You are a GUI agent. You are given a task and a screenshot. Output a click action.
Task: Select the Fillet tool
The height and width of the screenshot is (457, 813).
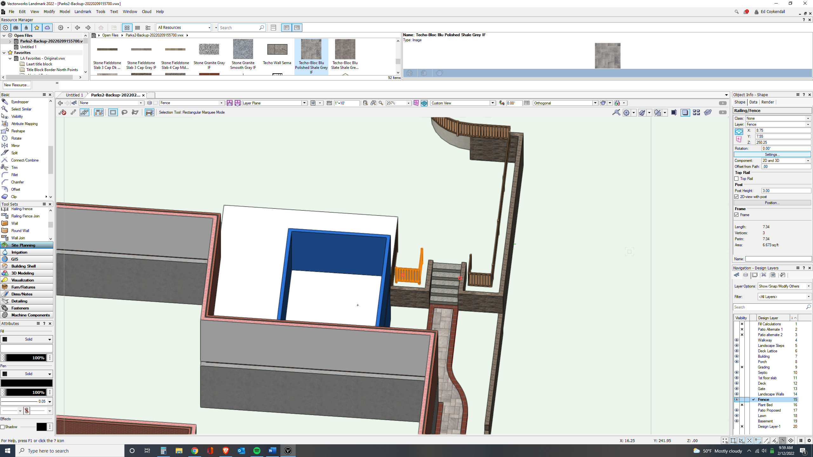pyautogui.click(x=14, y=175)
